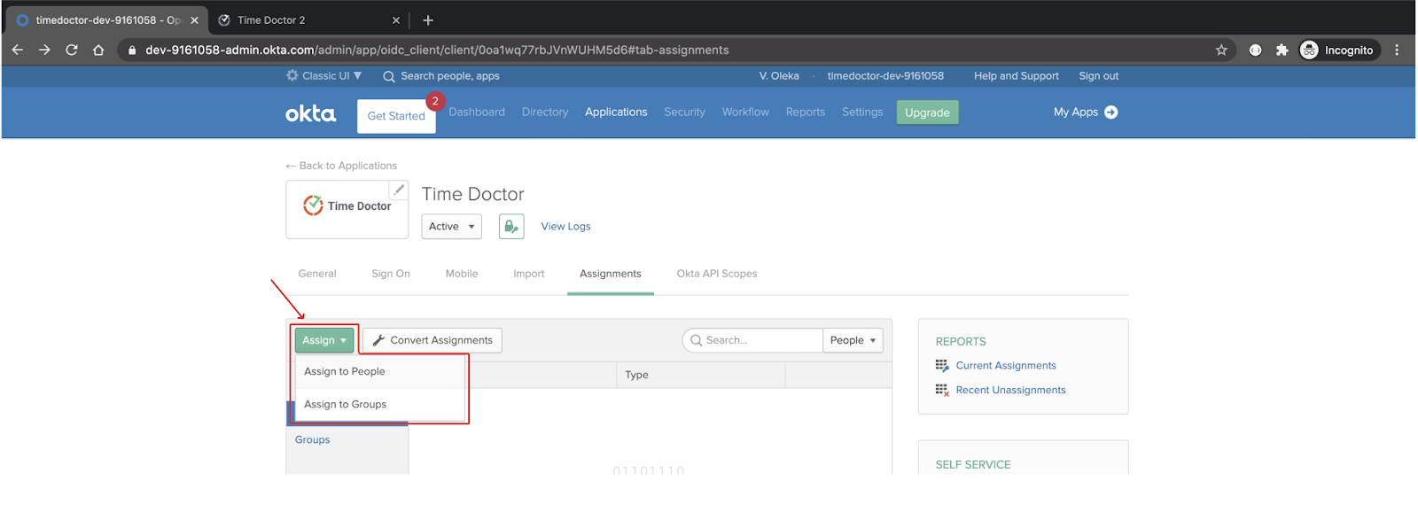The width and height of the screenshot is (1418, 512).
Task: Click the Okta logo
Action: point(310,113)
